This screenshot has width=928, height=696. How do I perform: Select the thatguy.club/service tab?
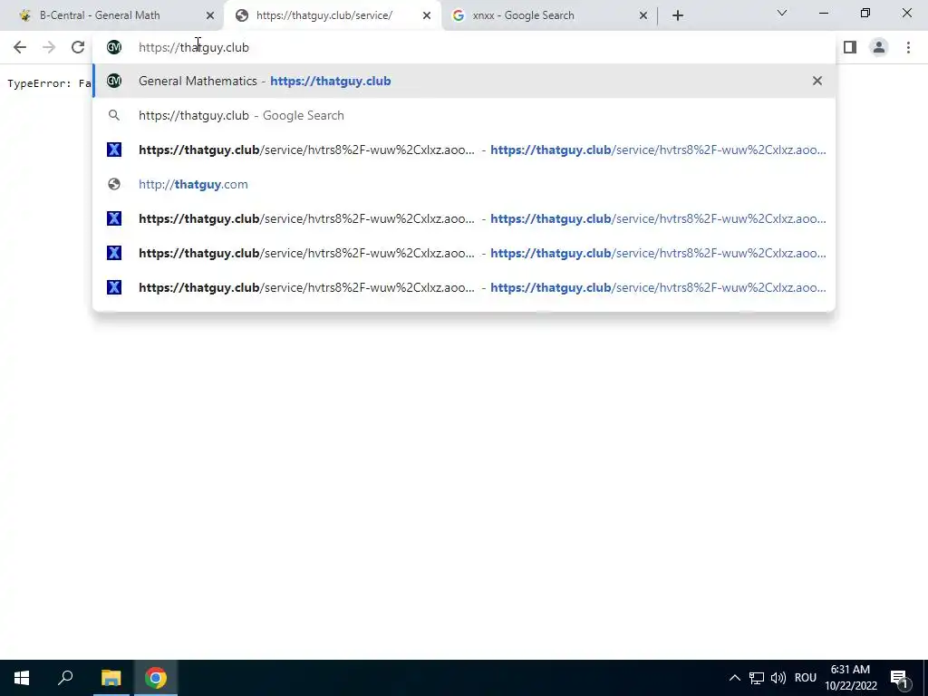click(x=332, y=15)
